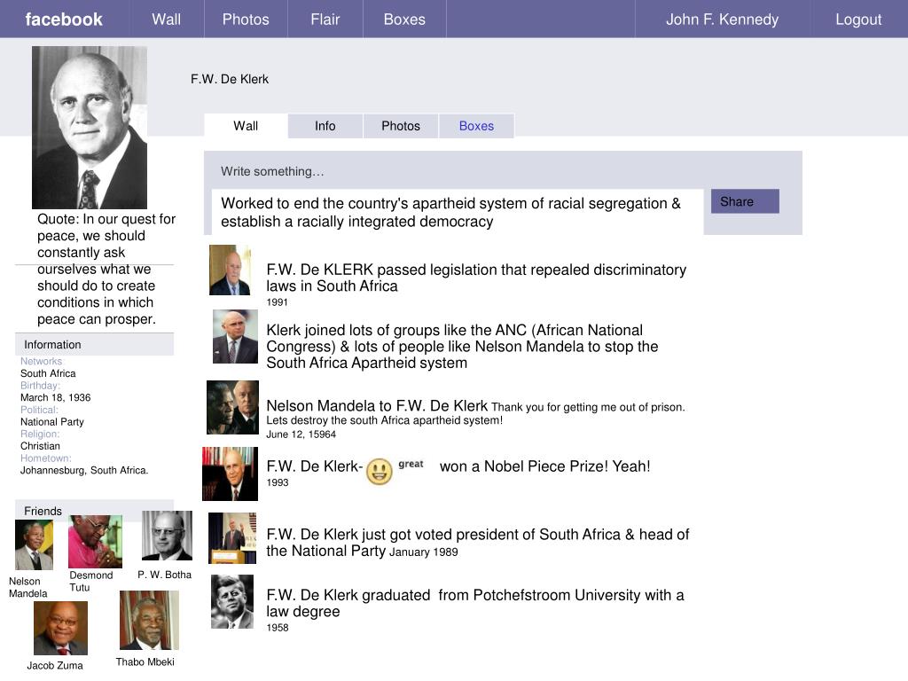Screen dimensions: 908x681
Task: Click Jacob Zuma's friend photo
Action: click(x=60, y=629)
